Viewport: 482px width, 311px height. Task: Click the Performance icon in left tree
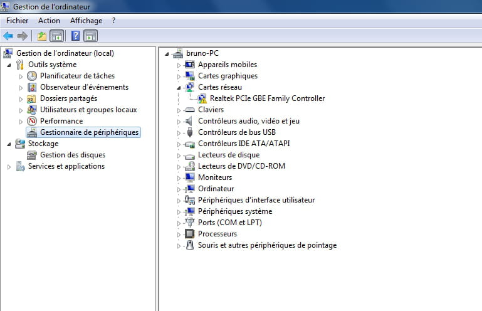[x=32, y=121]
